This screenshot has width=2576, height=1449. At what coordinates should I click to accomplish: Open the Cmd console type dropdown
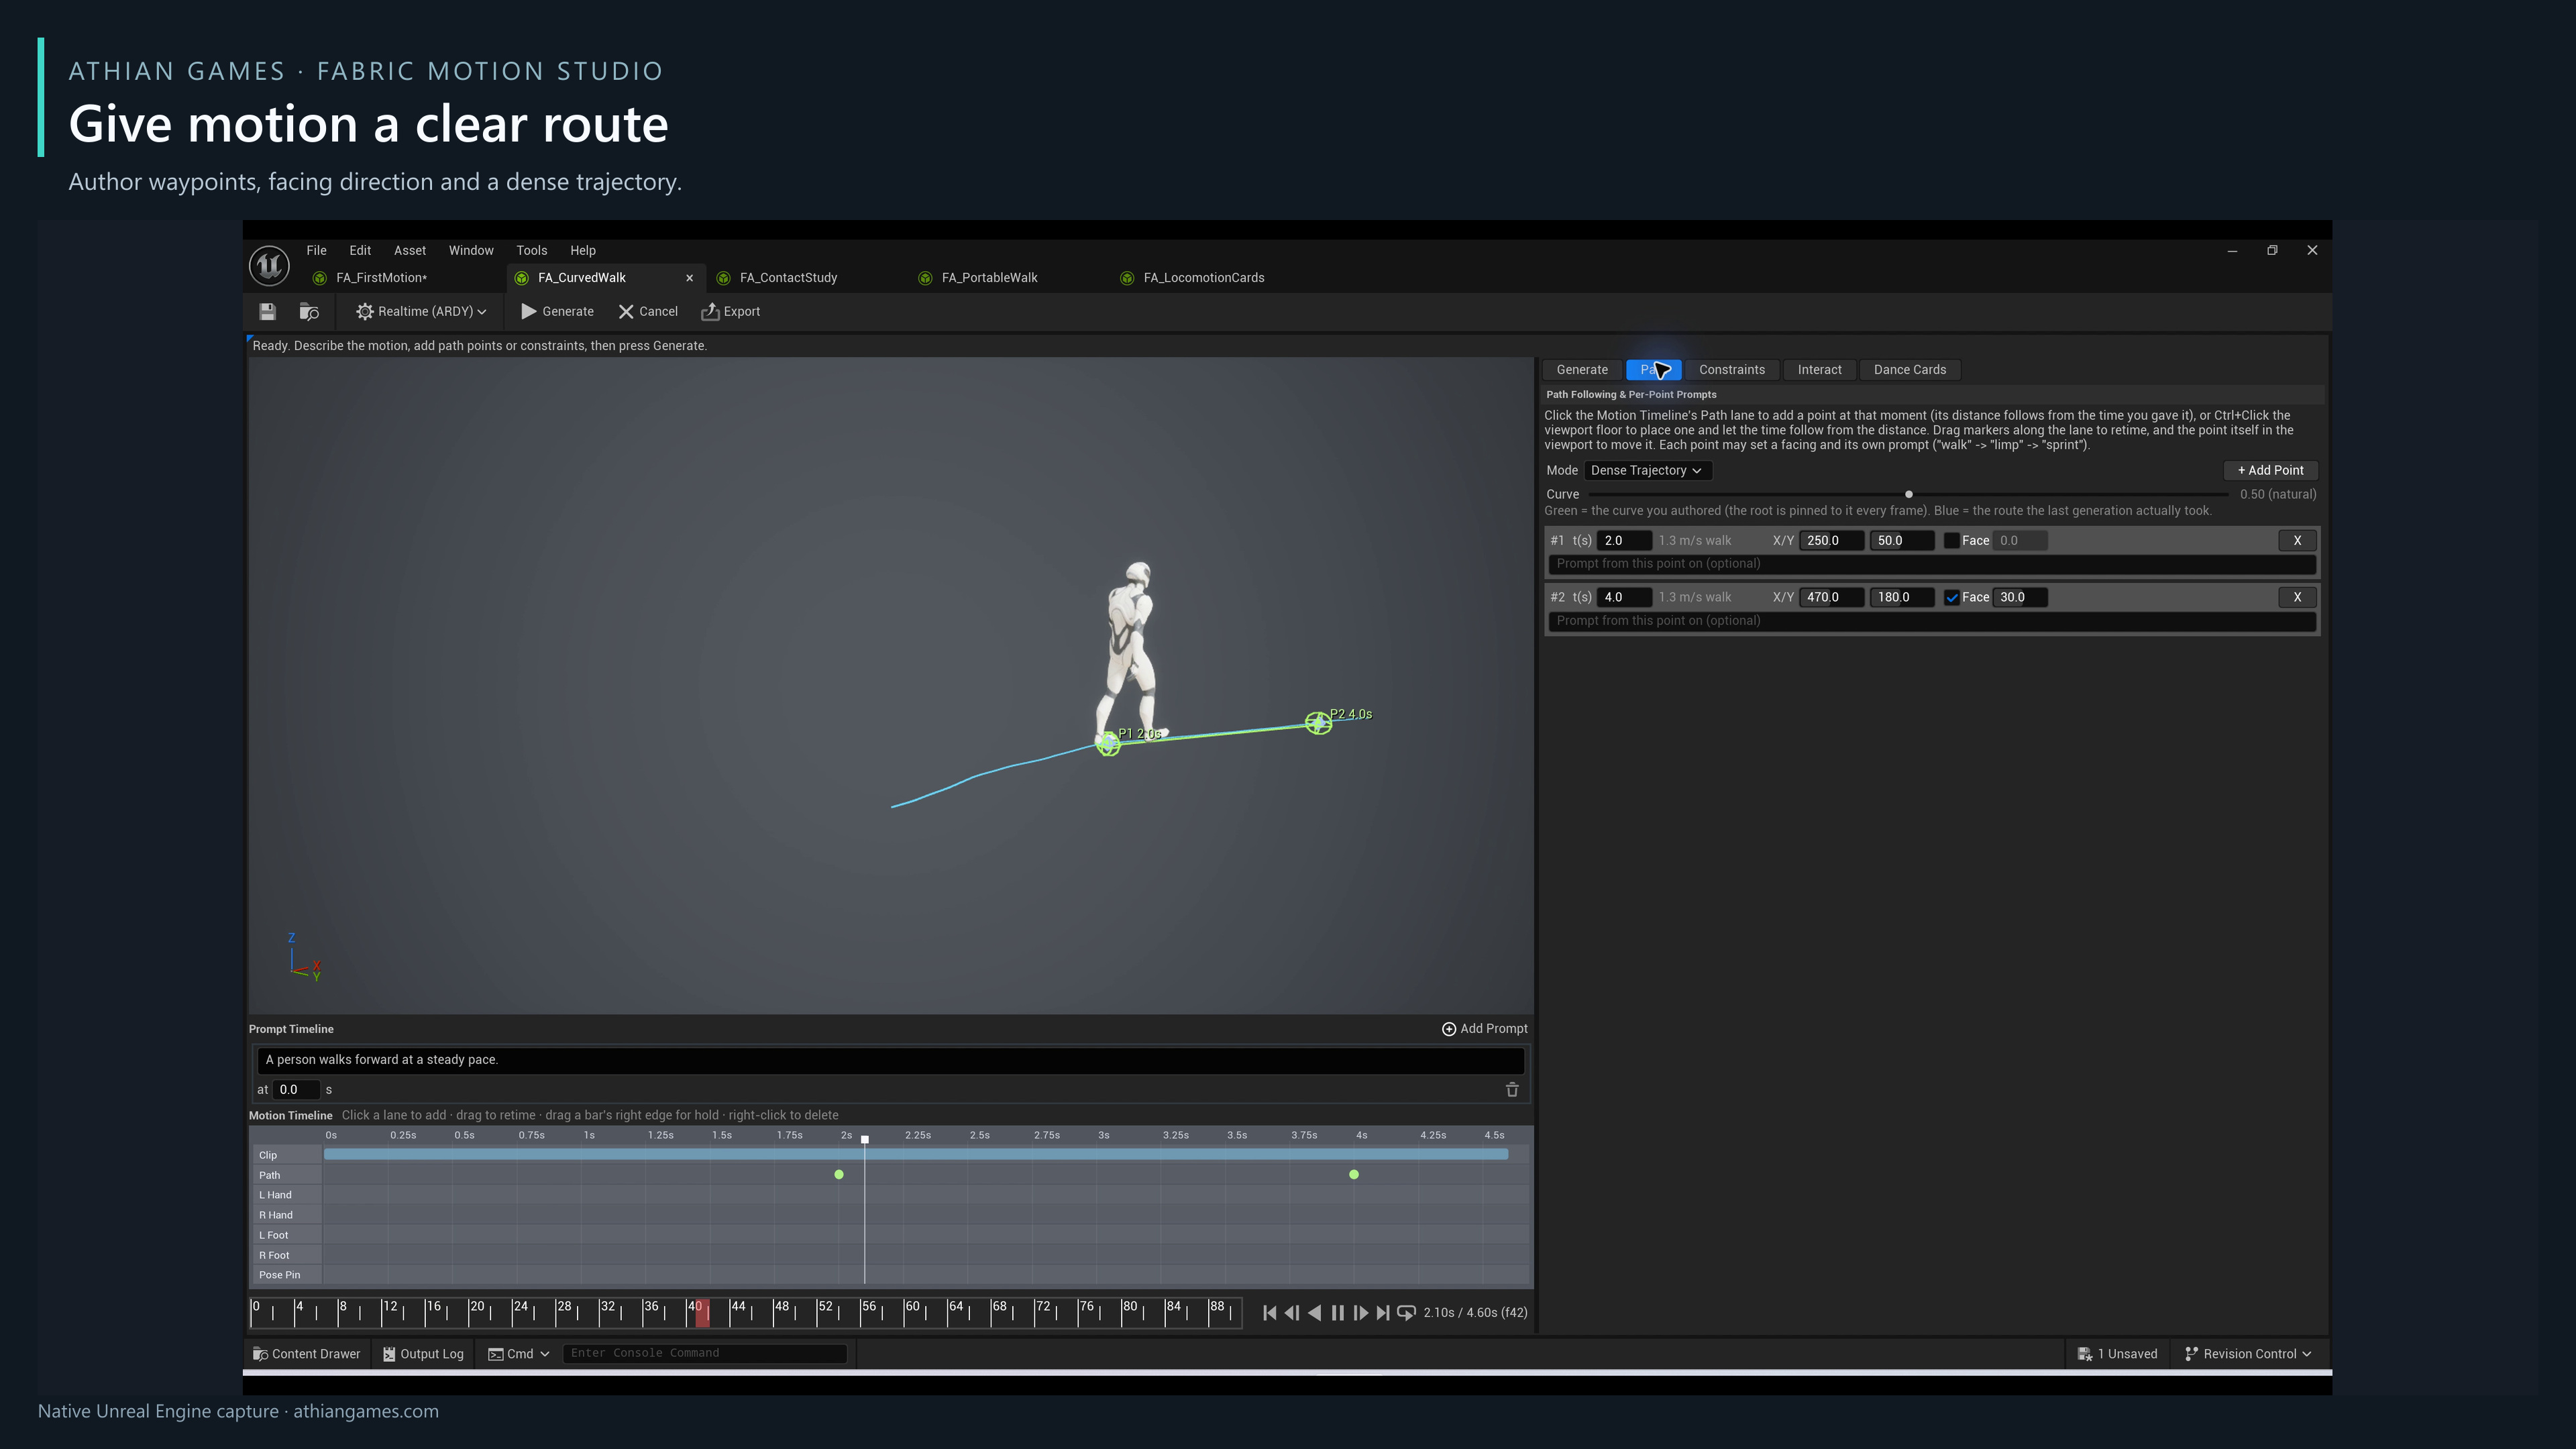519,1354
